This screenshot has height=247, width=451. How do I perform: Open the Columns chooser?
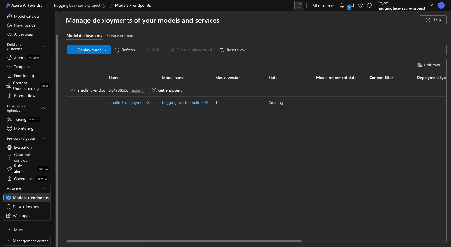429,65
